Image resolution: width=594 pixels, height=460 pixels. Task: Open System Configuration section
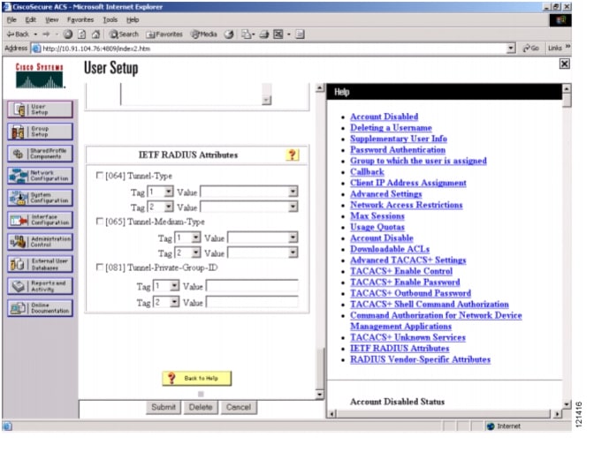tap(40, 198)
